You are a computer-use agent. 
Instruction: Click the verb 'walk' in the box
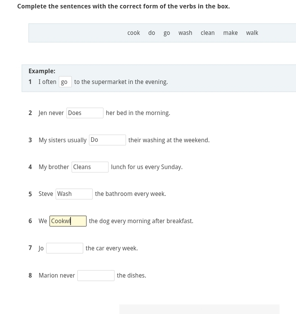point(252,33)
